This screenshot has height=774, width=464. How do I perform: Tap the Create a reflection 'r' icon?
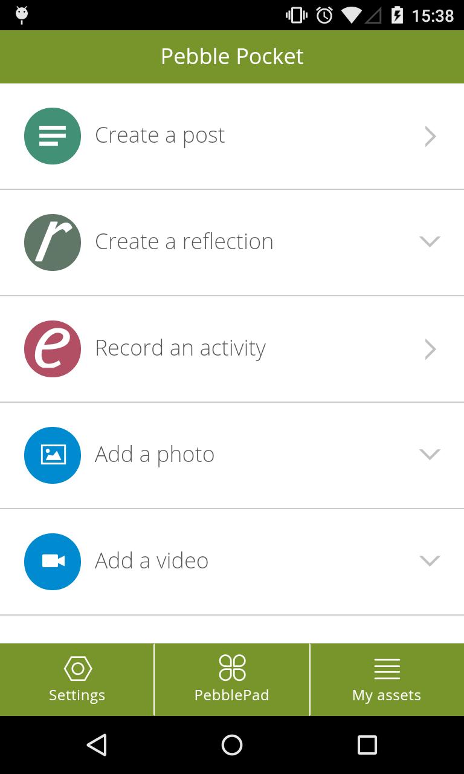53,242
